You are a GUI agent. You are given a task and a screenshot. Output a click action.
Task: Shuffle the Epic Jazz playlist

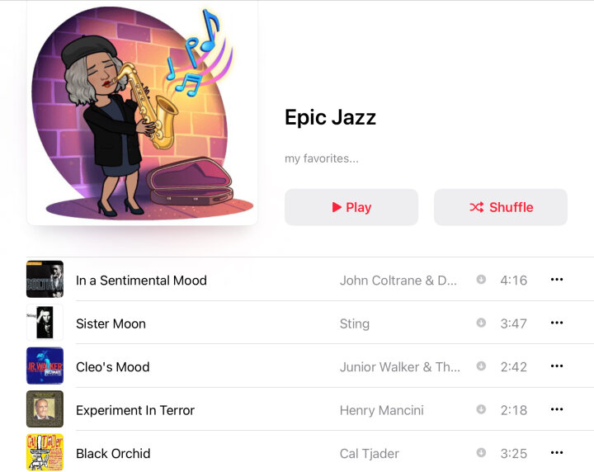click(x=501, y=207)
